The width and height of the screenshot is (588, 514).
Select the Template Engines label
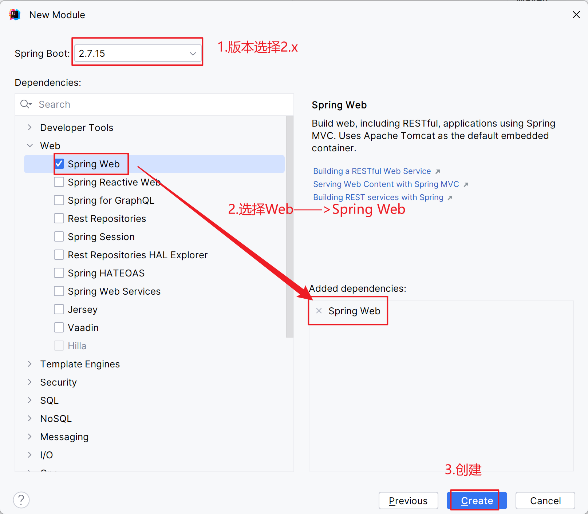(80, 364)
